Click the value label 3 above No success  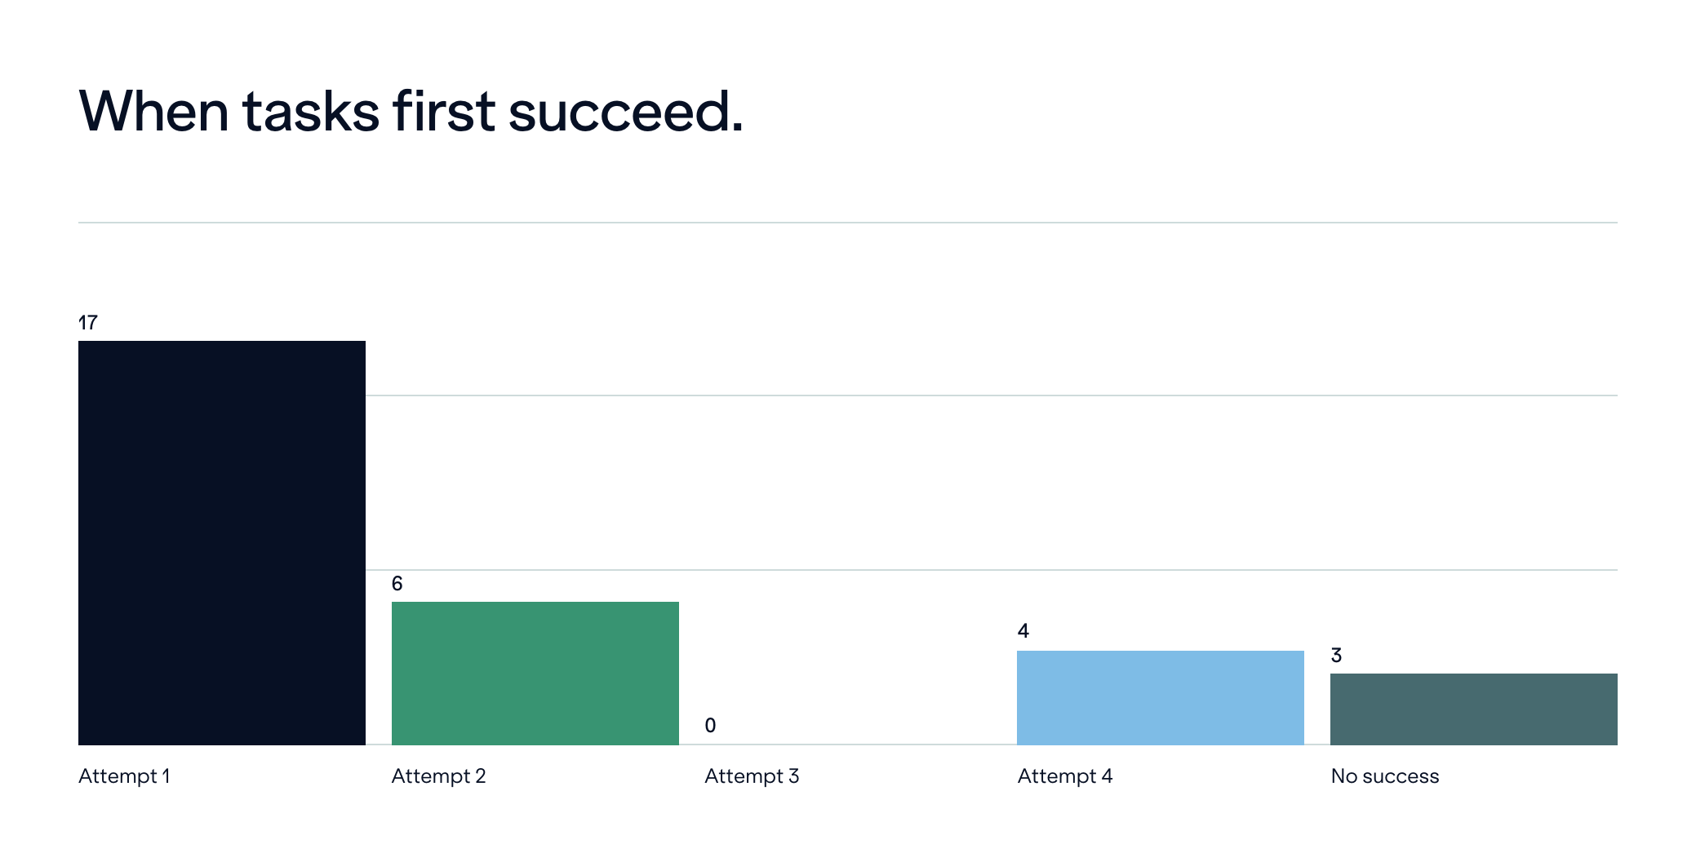1336,656
